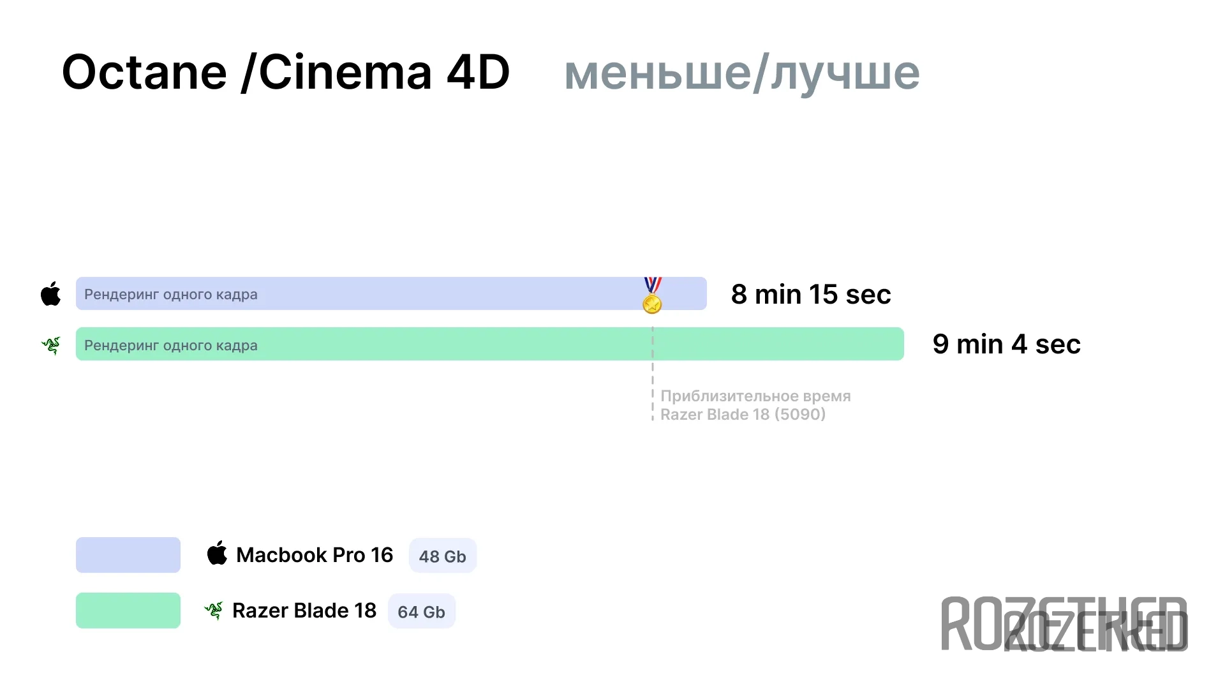Click the Macbook Pro 16 legend label

(315, 555)
